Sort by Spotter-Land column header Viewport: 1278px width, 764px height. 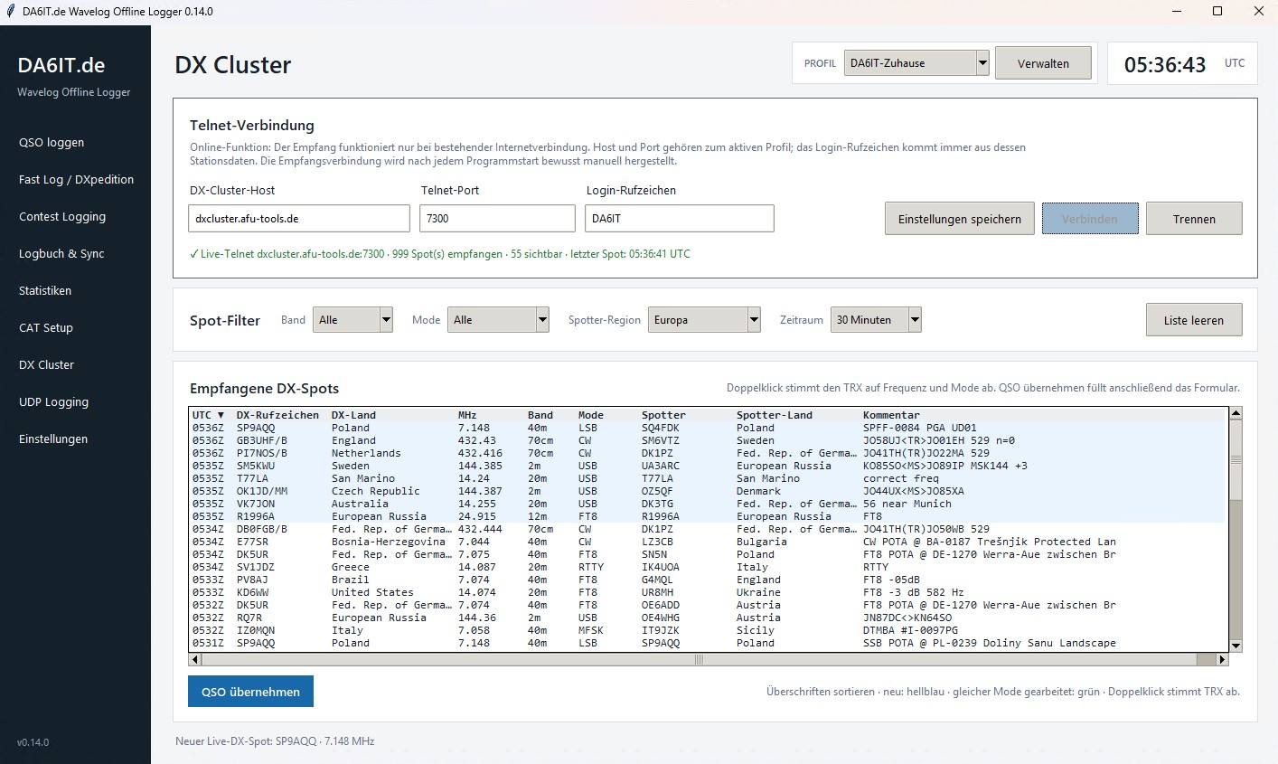tap(775, 415)
